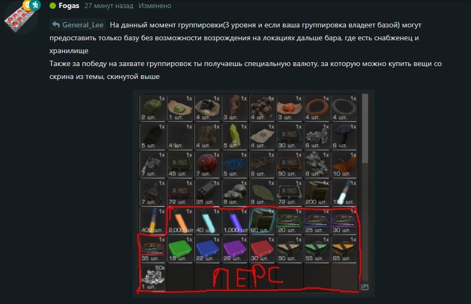Viewport: 471px width, 304px height.
Task: Select the purple case item 26 шт.
Action: coord(234,250)
